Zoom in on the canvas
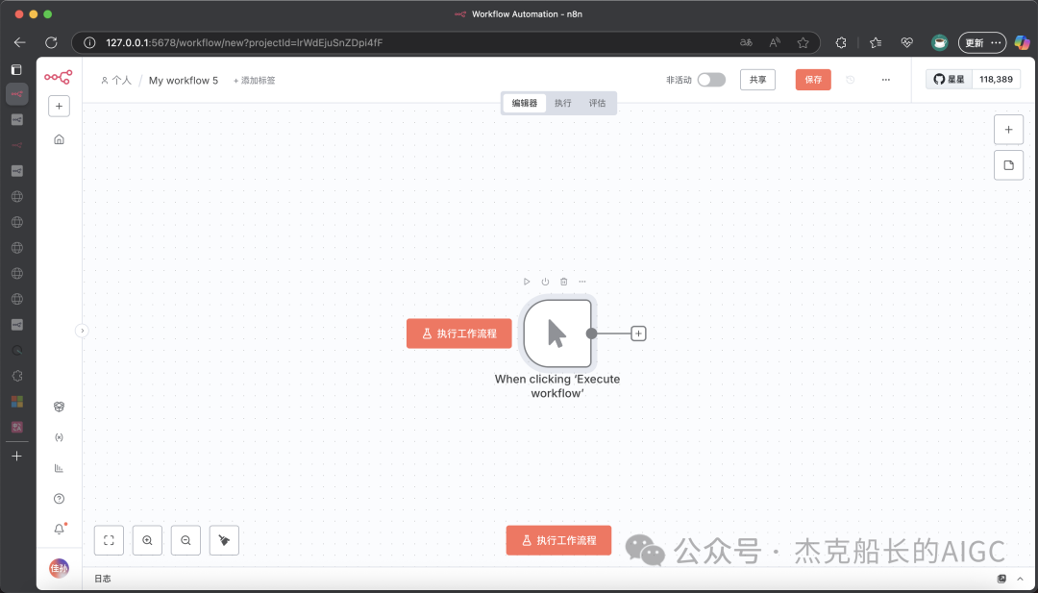 point(148,540)
